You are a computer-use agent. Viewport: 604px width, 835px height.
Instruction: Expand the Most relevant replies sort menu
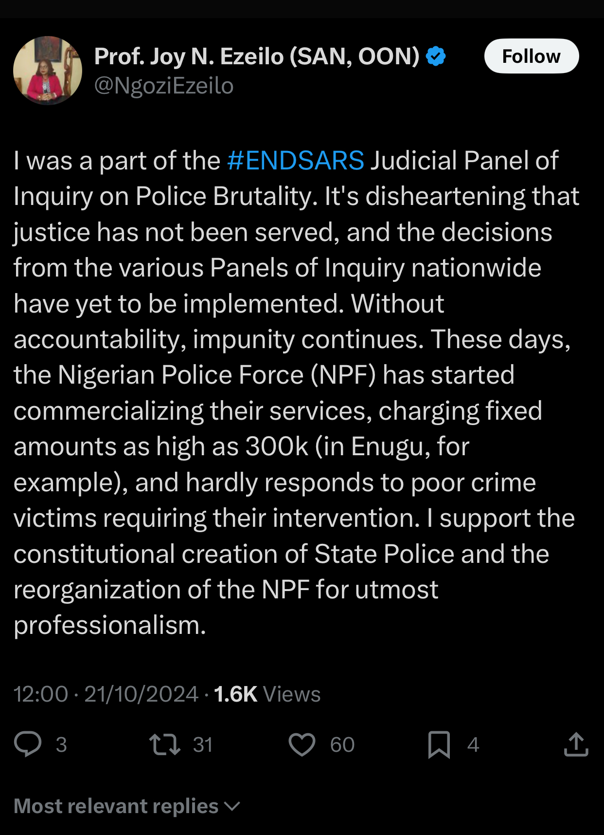pos(116,806)
